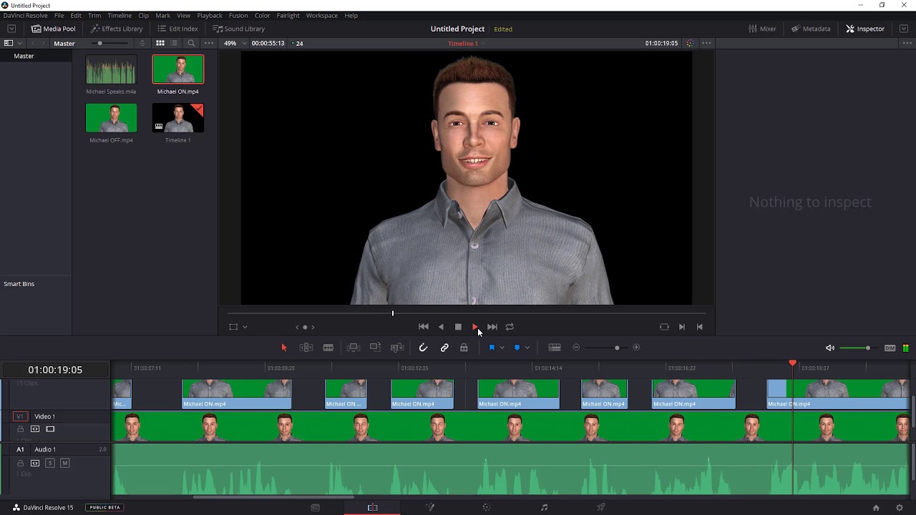916x515 pixels.
Task: Open the Fairlight page icon
Action: pos(544,507)
